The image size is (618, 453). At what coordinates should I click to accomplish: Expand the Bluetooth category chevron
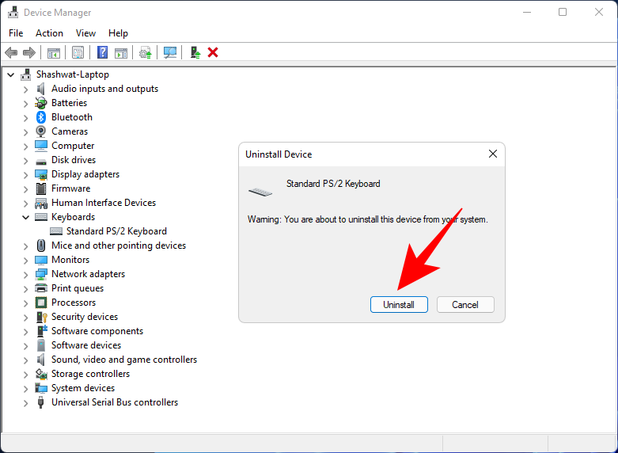[26, 117]
